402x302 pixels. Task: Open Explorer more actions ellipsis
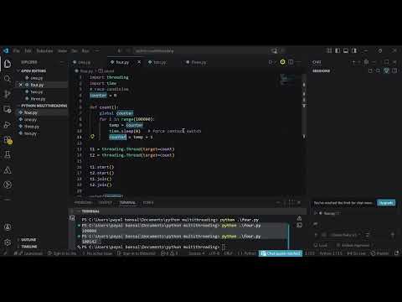(62, 62)
